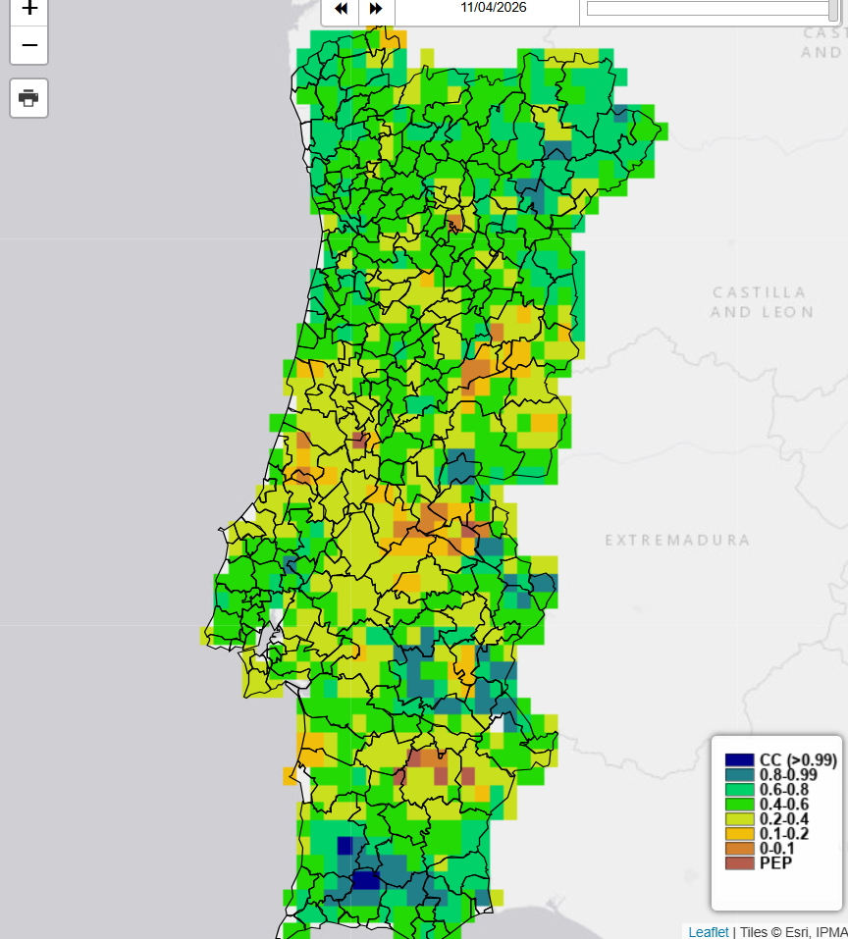The width and height of the screenshot is (848, 939).
Task: Click the 0.8-0.99 teal legend swatch
Action: (x=739, y=775)
